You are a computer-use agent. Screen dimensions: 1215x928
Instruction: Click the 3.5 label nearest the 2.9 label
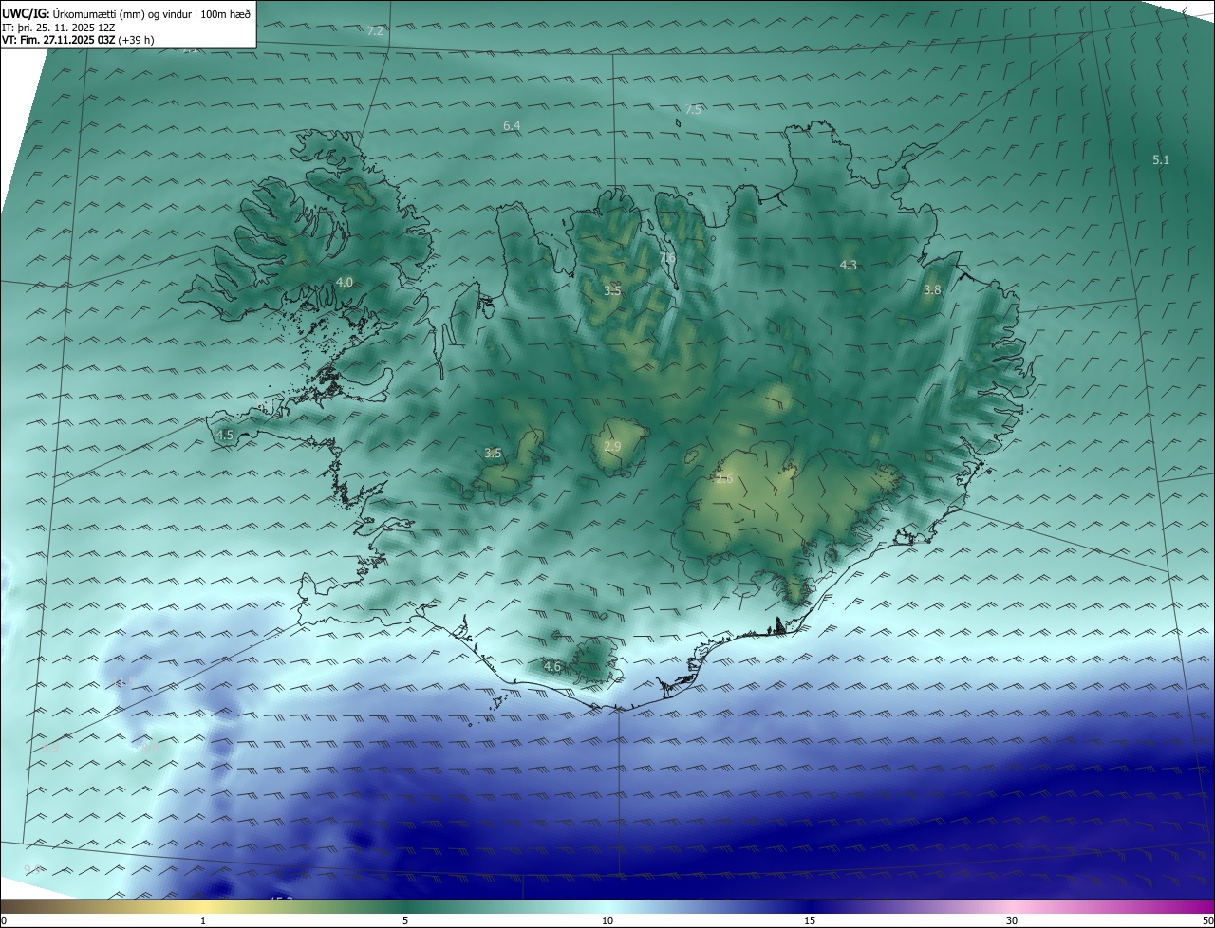pyautogui.click(x=493, y=453)
